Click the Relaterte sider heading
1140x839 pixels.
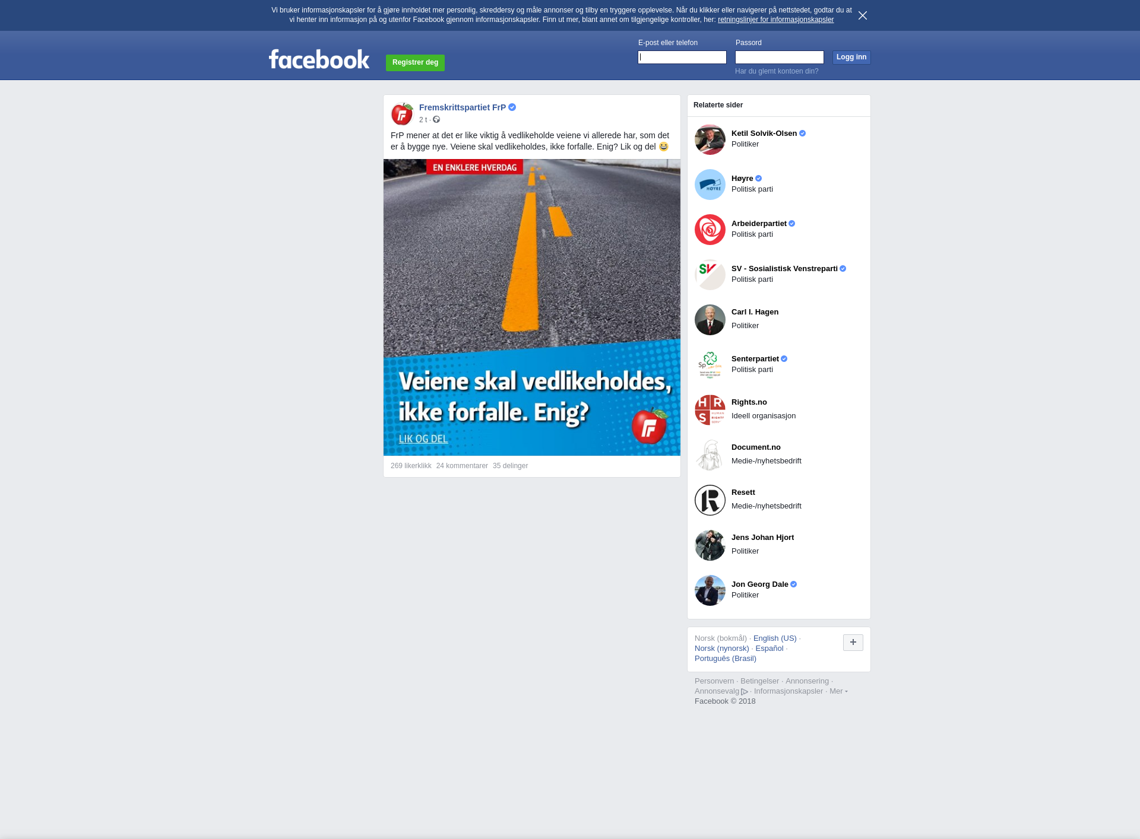718,105
